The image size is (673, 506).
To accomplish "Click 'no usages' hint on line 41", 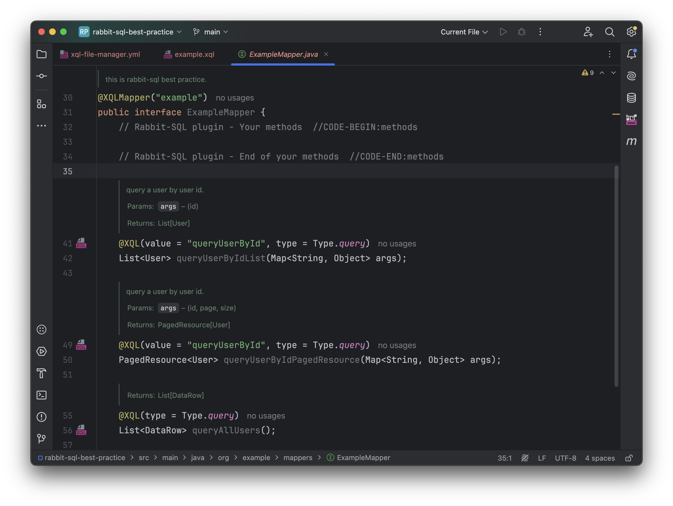I will 397,244.
